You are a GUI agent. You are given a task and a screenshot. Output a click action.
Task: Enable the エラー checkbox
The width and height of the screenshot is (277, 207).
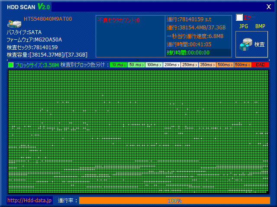(x=239, y=17)
